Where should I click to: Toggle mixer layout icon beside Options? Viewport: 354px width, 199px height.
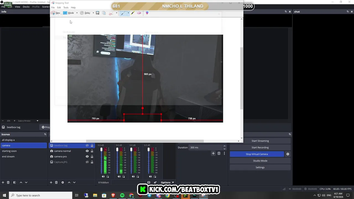point(149,182)
